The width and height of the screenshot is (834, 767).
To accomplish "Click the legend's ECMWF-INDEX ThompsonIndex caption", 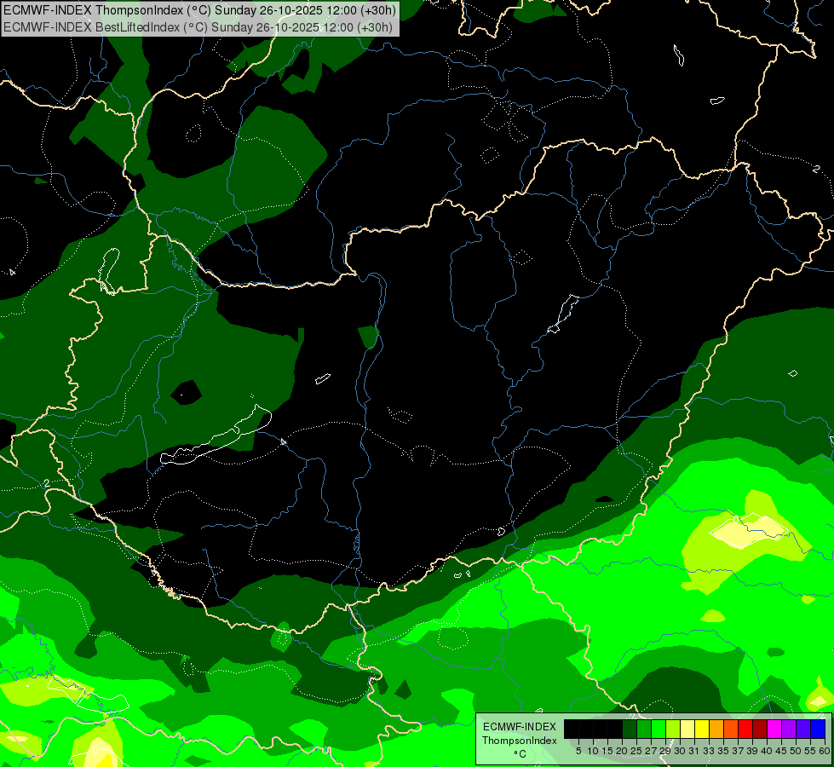I will pyautogui.click(x=520, y=734).
